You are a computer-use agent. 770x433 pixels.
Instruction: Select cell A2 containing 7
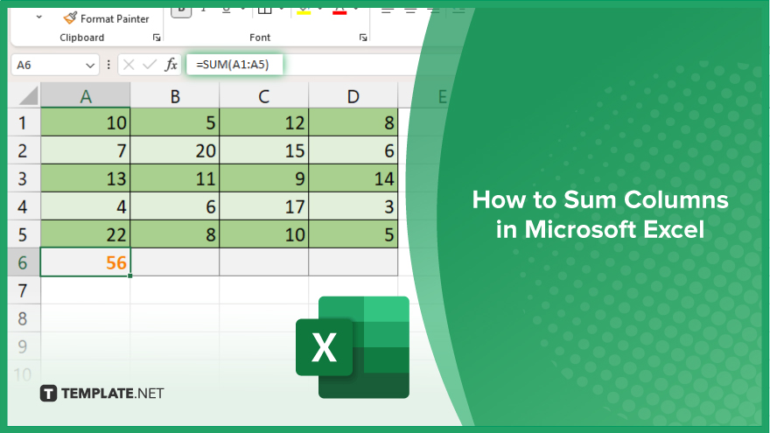(x=86, y=150)
